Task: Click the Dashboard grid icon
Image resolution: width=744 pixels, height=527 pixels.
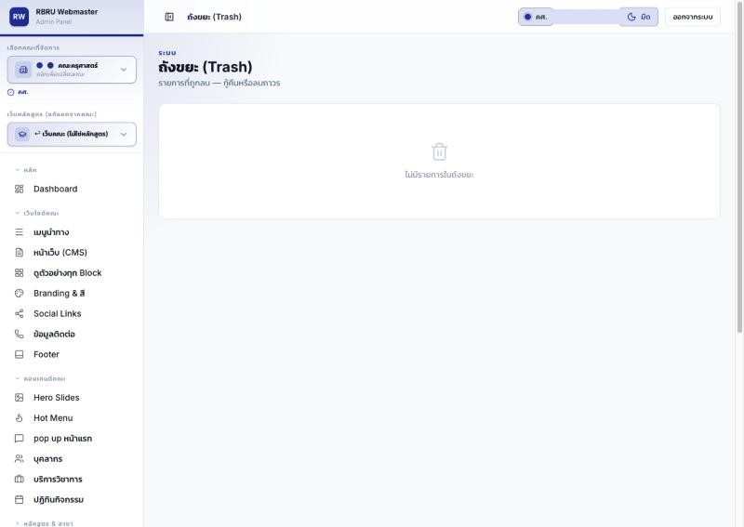Action: [19, 189]
